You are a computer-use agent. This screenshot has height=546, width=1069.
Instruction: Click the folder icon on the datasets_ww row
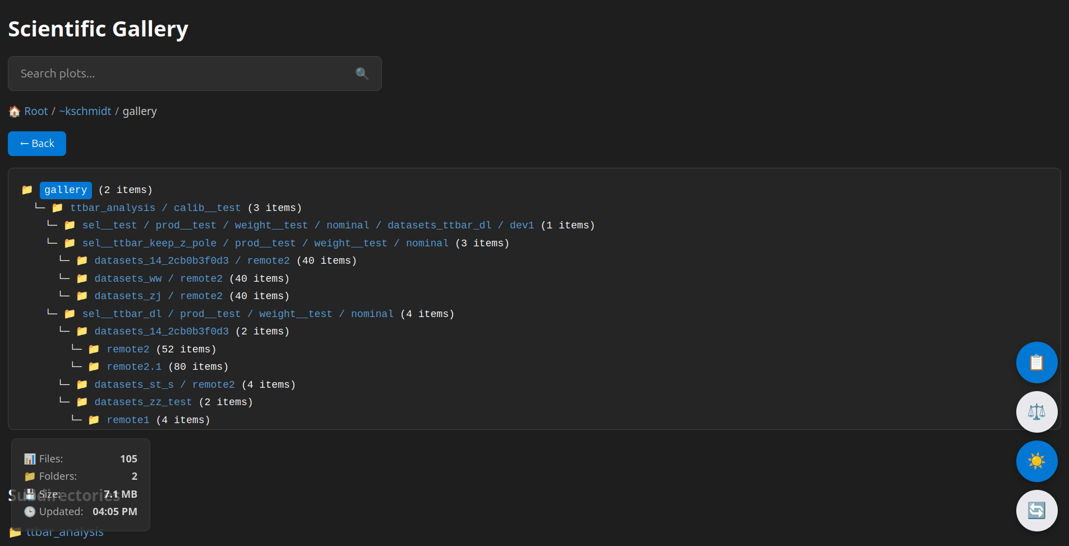82,278
